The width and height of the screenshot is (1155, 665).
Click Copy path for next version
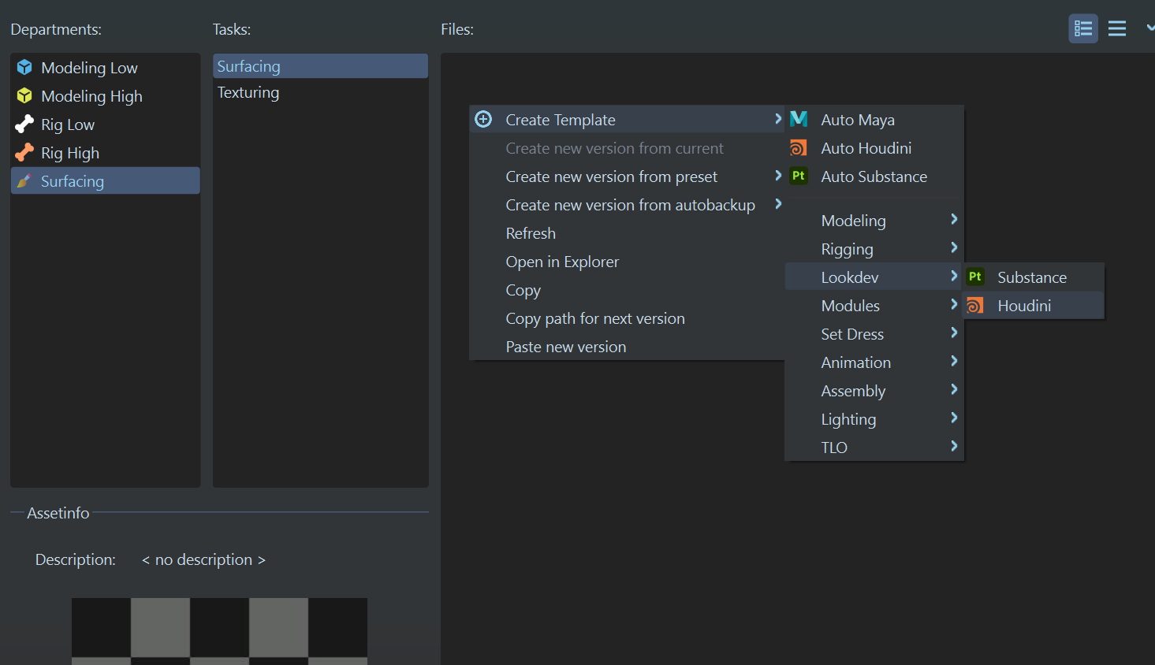point(595,318)
